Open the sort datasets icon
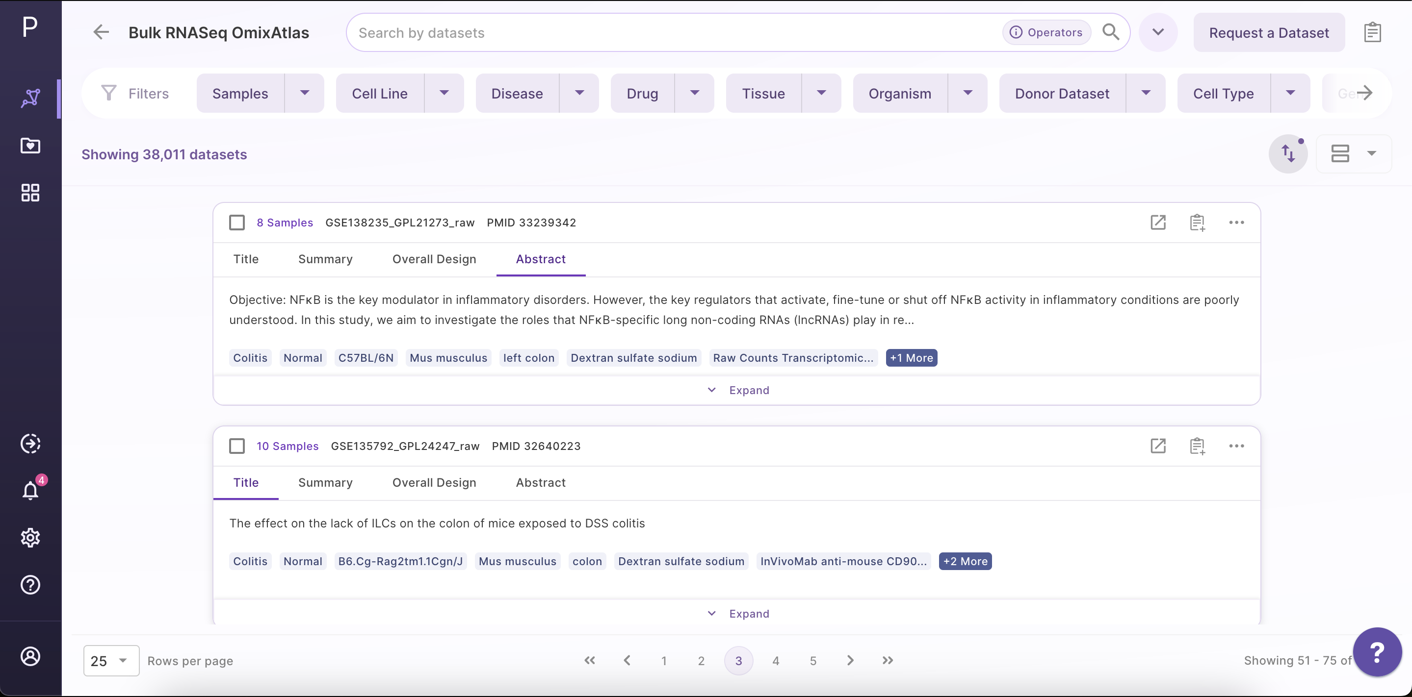1412x697 pixels. [x=1288, y=154]
